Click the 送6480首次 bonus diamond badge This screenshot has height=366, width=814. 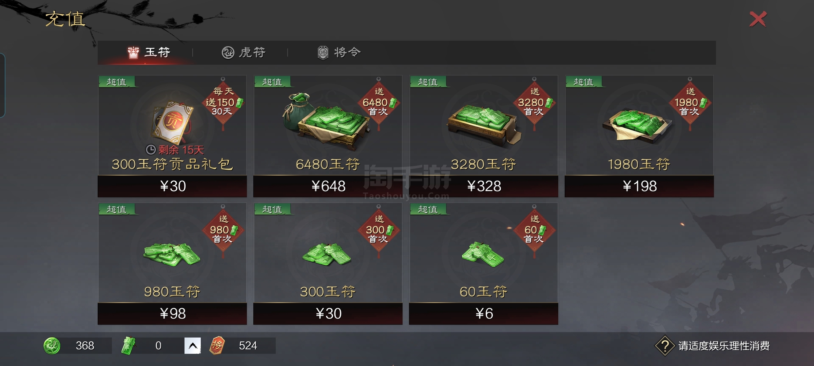tap(379, 102)
